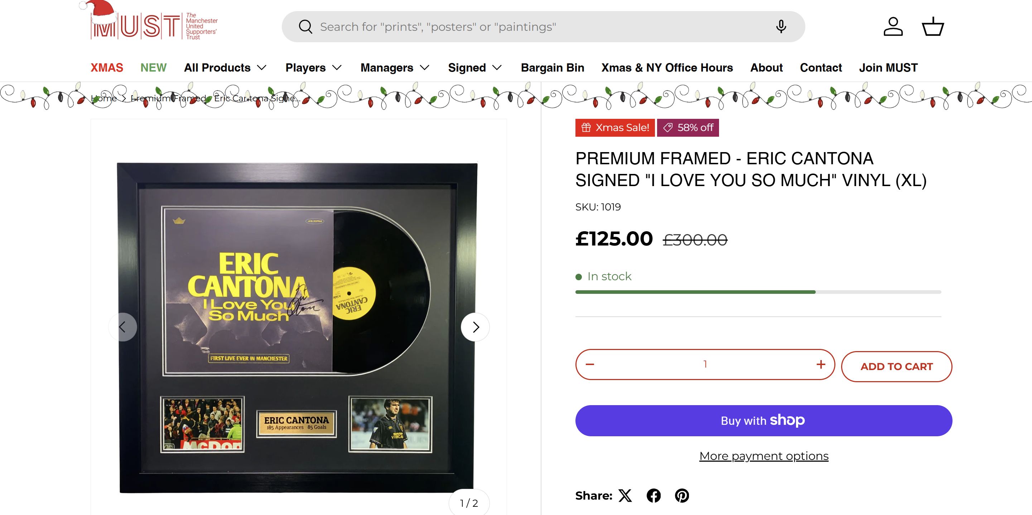Click the search magnifier icon
This screenshot has height=515, width=1032.
(305, 27)
